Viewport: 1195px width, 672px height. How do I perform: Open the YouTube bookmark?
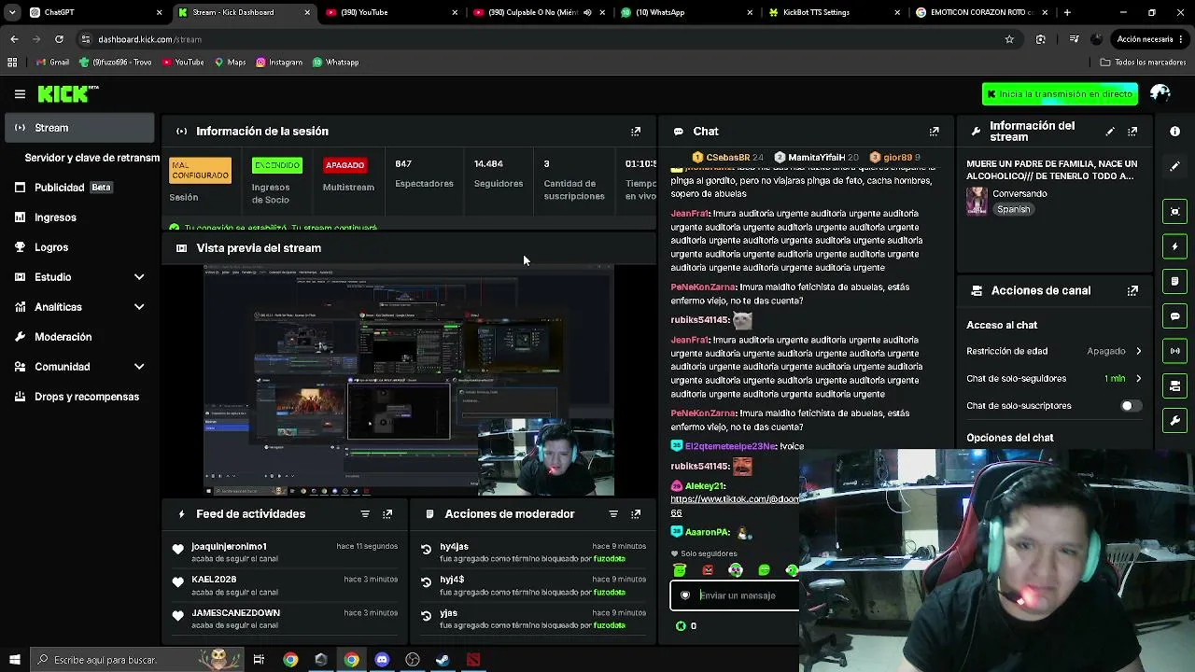point(183,63)
